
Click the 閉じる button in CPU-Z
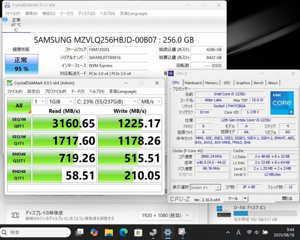pyautogui.click(x=287, y=199)
